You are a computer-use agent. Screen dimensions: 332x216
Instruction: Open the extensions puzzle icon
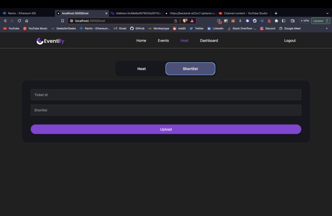pos(276,21)
